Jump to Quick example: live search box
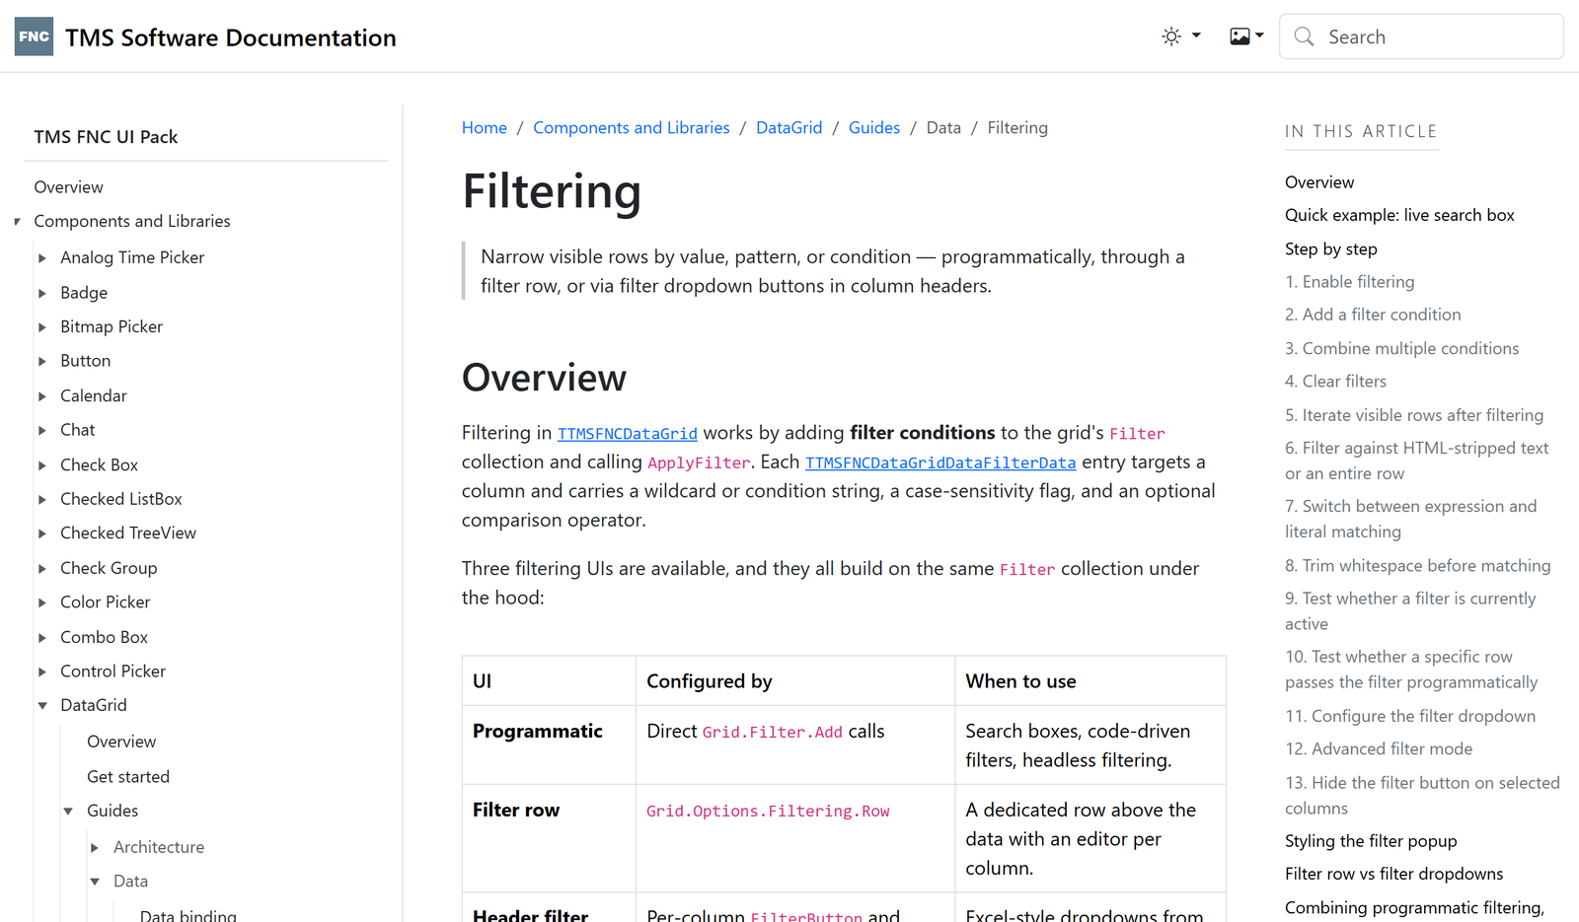The image size is (1579, 922). [1399, 215]
